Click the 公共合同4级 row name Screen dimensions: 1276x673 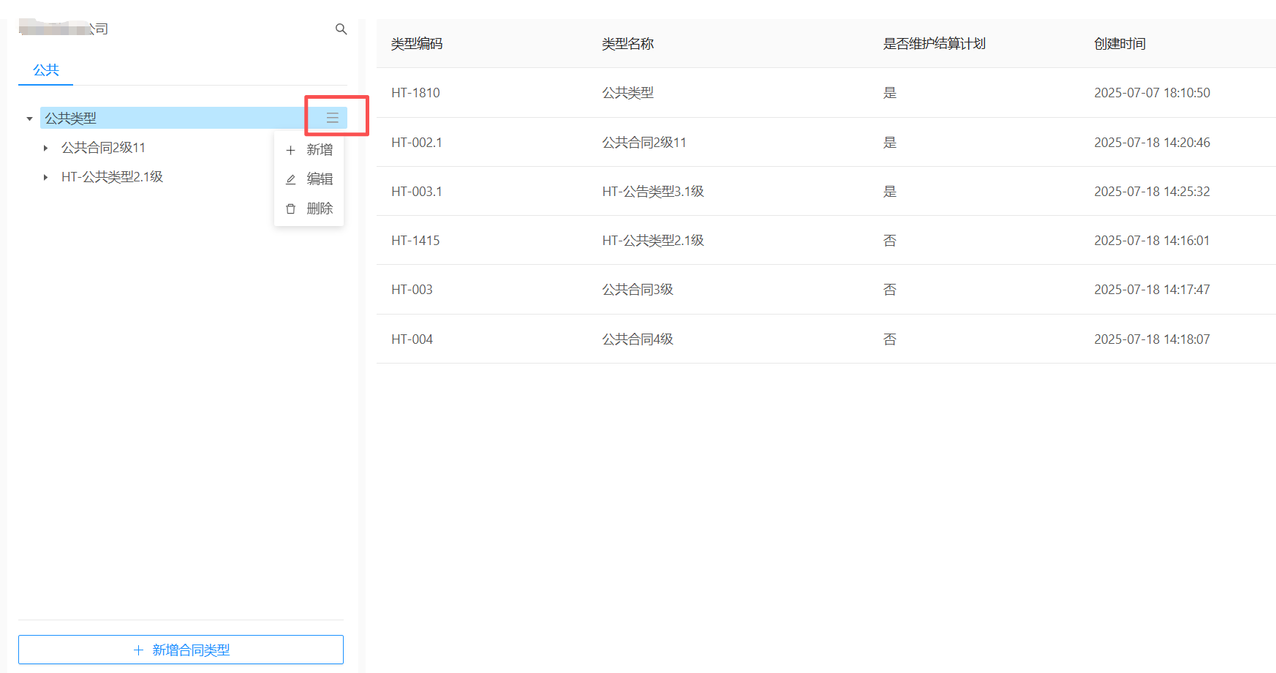pos(637,339)
